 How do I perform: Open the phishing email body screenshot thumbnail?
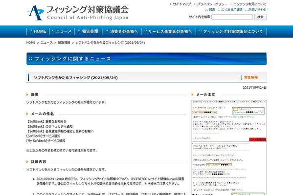[229, 148]
